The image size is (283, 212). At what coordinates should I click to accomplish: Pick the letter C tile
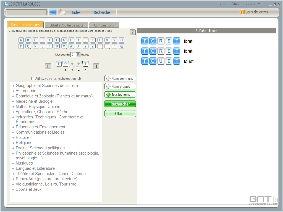pyautogui.click(x=35, y=40)
